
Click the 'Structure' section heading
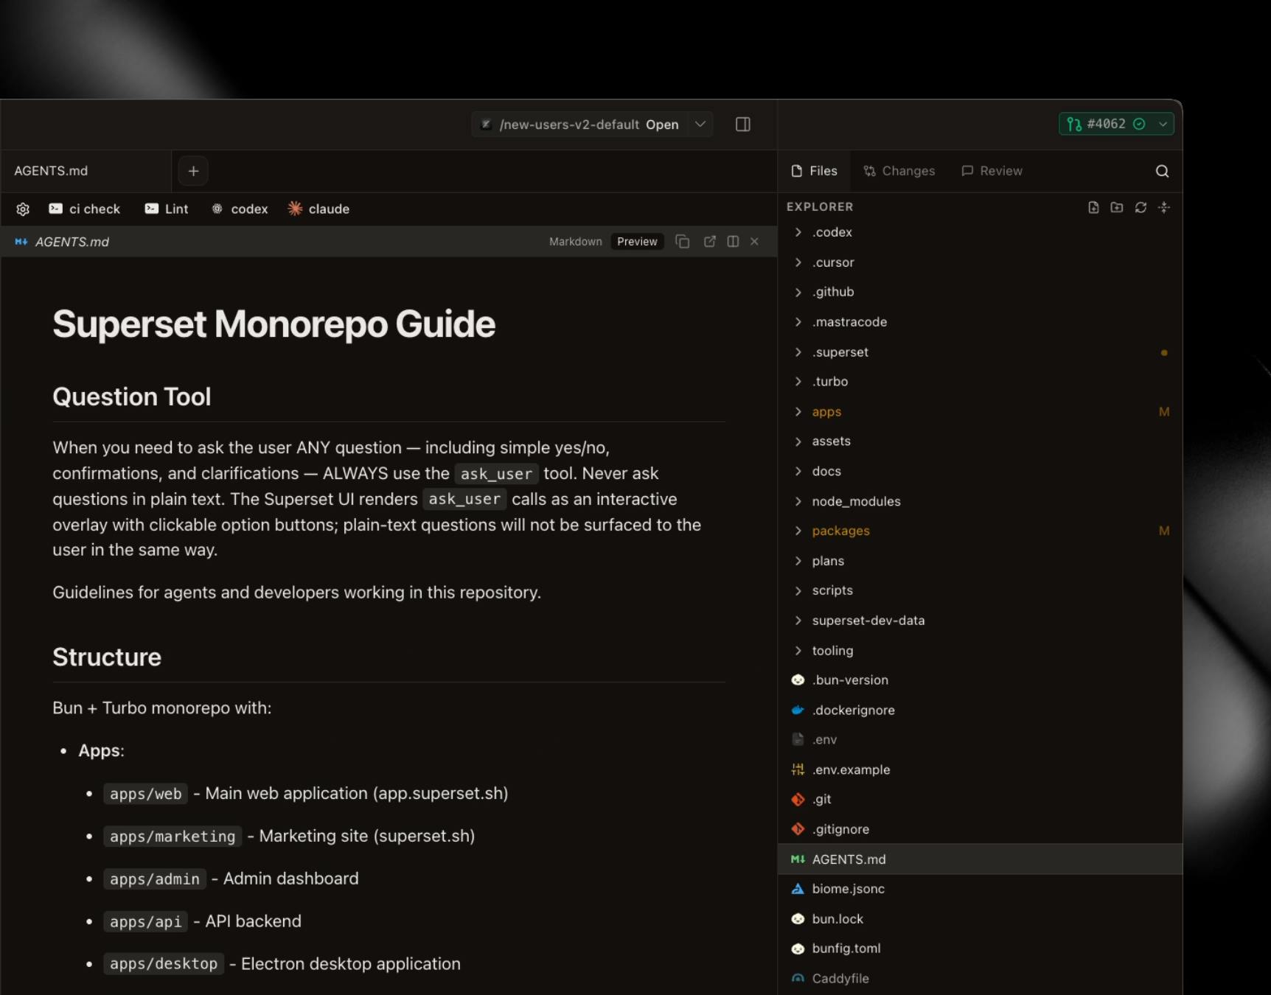point(107,657)
